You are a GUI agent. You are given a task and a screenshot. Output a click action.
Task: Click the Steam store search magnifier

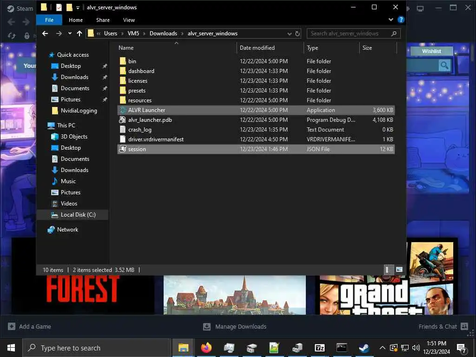point(444,65)
